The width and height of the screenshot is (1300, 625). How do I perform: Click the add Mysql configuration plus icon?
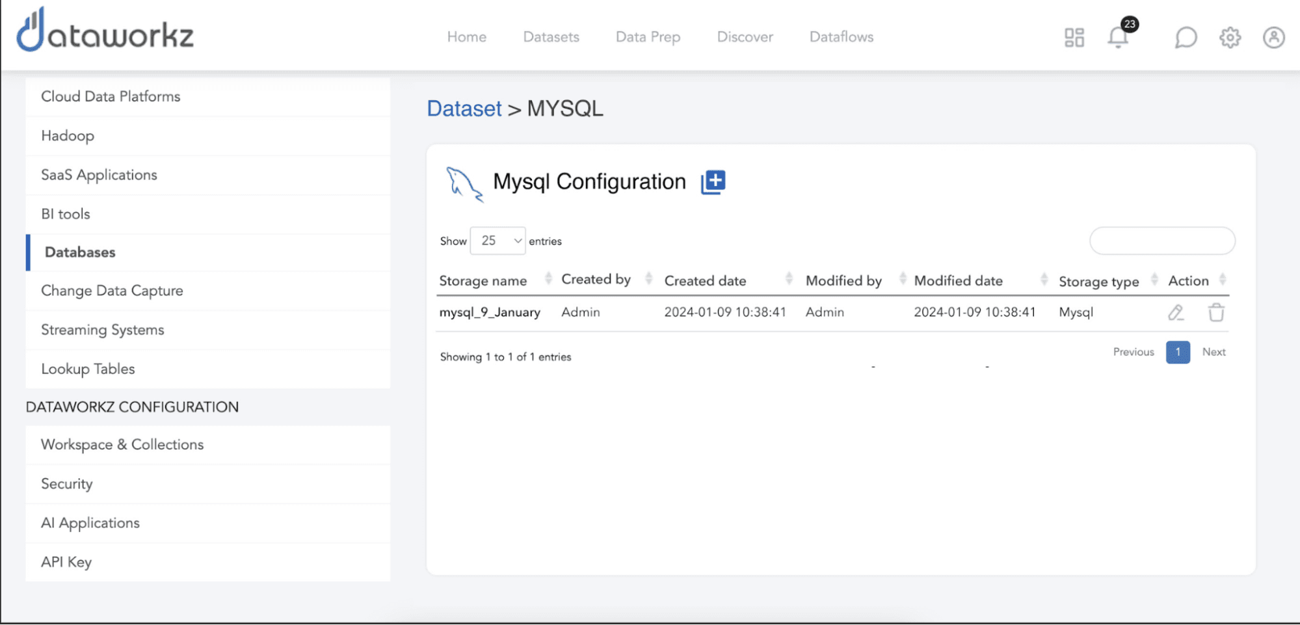[x=713, y=182]
